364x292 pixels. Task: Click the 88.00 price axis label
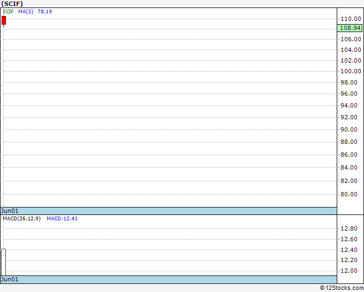click(348, 142)
